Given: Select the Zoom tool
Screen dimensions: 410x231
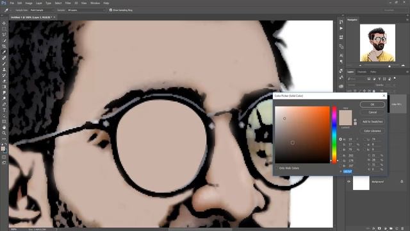Looking at the screenshot, I should [x=4, y=133].
